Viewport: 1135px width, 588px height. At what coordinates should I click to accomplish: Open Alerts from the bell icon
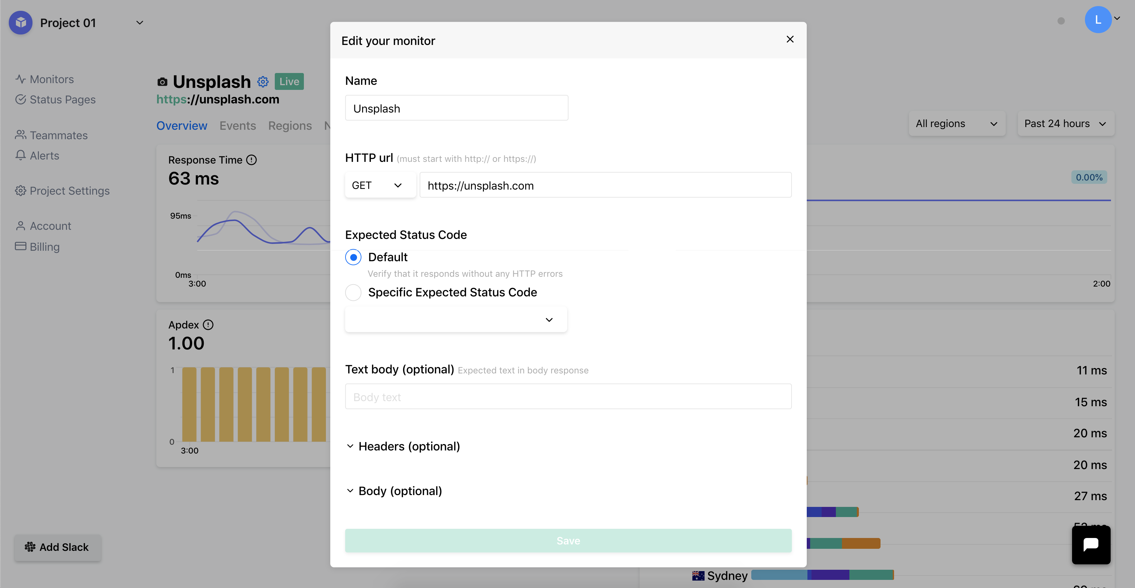tap(21, 155)
